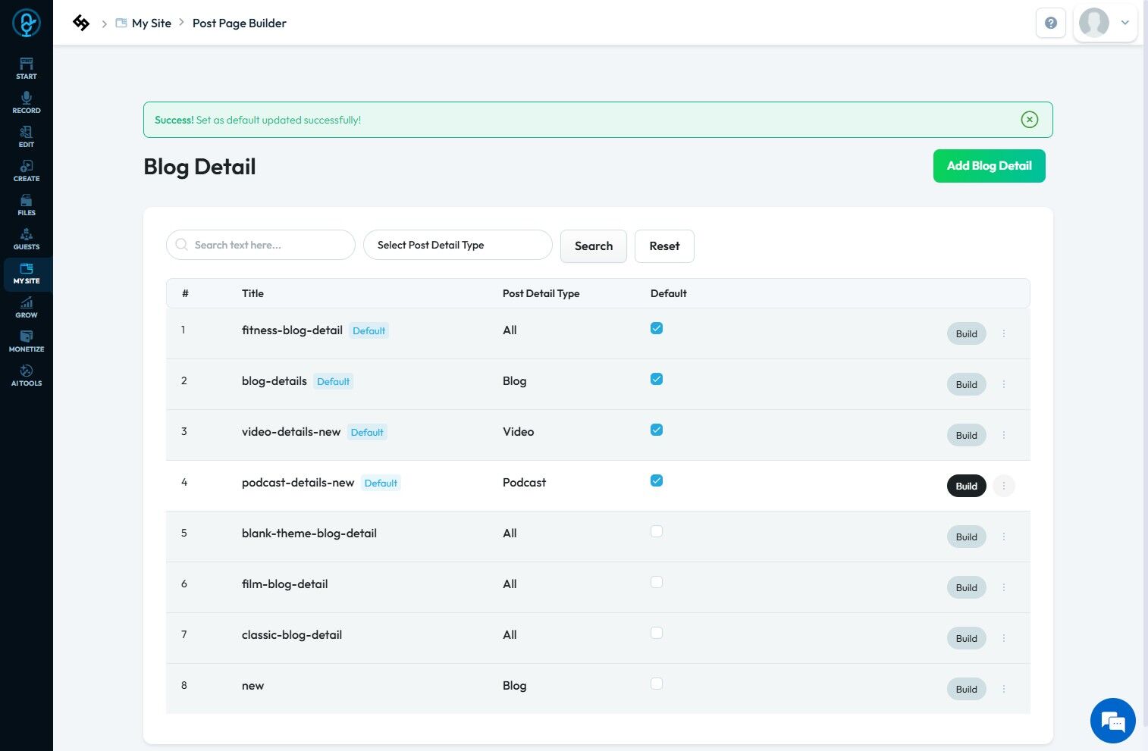Screen dimensions: 1148x751
Task: Dismiss the success notification banner
Action: tap(1029, 120)
